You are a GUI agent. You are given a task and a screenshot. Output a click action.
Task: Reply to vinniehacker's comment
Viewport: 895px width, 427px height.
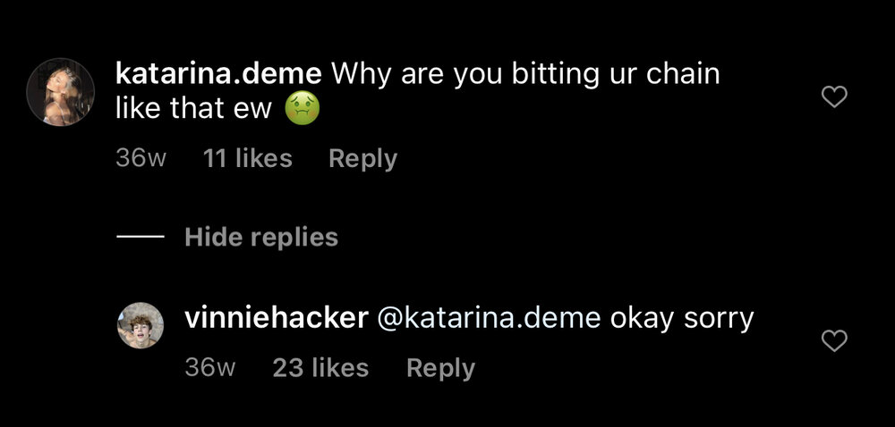pyautogui.click(x=440, y=368)
